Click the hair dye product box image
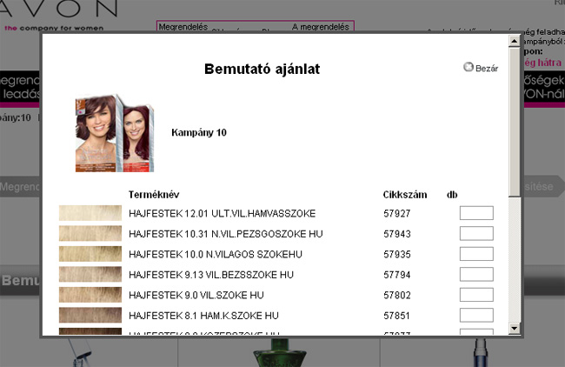The width and height of the screenshot is (565, 367). point(115,133)
